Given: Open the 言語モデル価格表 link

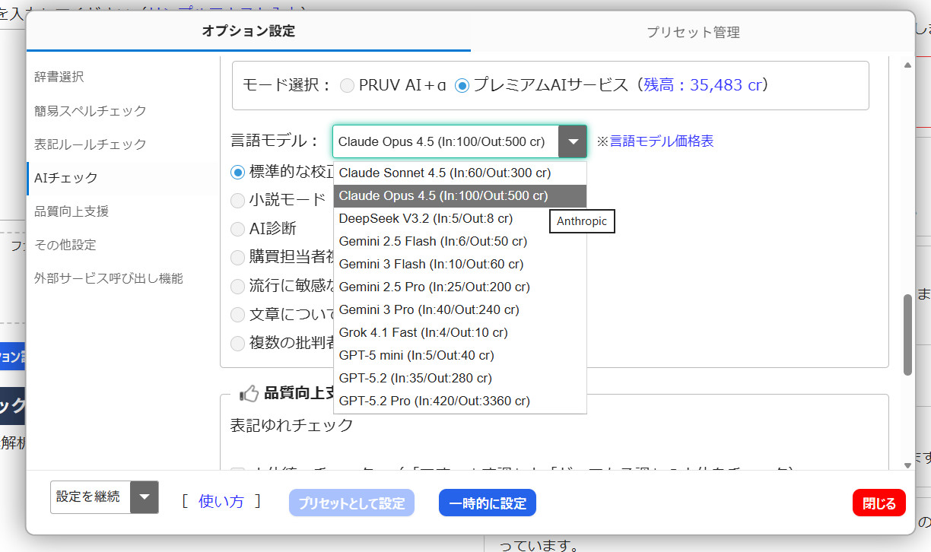Looking at the screenshot, I should (661, 141).
